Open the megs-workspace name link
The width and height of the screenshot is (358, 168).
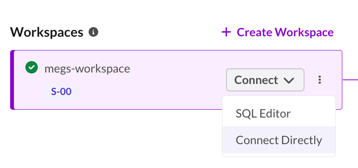point(87,68)
